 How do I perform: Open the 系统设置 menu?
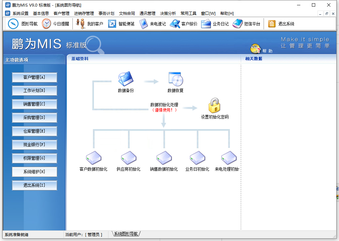pyautogui.click(x=21, y=14)
